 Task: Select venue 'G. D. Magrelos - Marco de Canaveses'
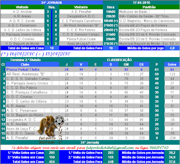tap(147, 21)
